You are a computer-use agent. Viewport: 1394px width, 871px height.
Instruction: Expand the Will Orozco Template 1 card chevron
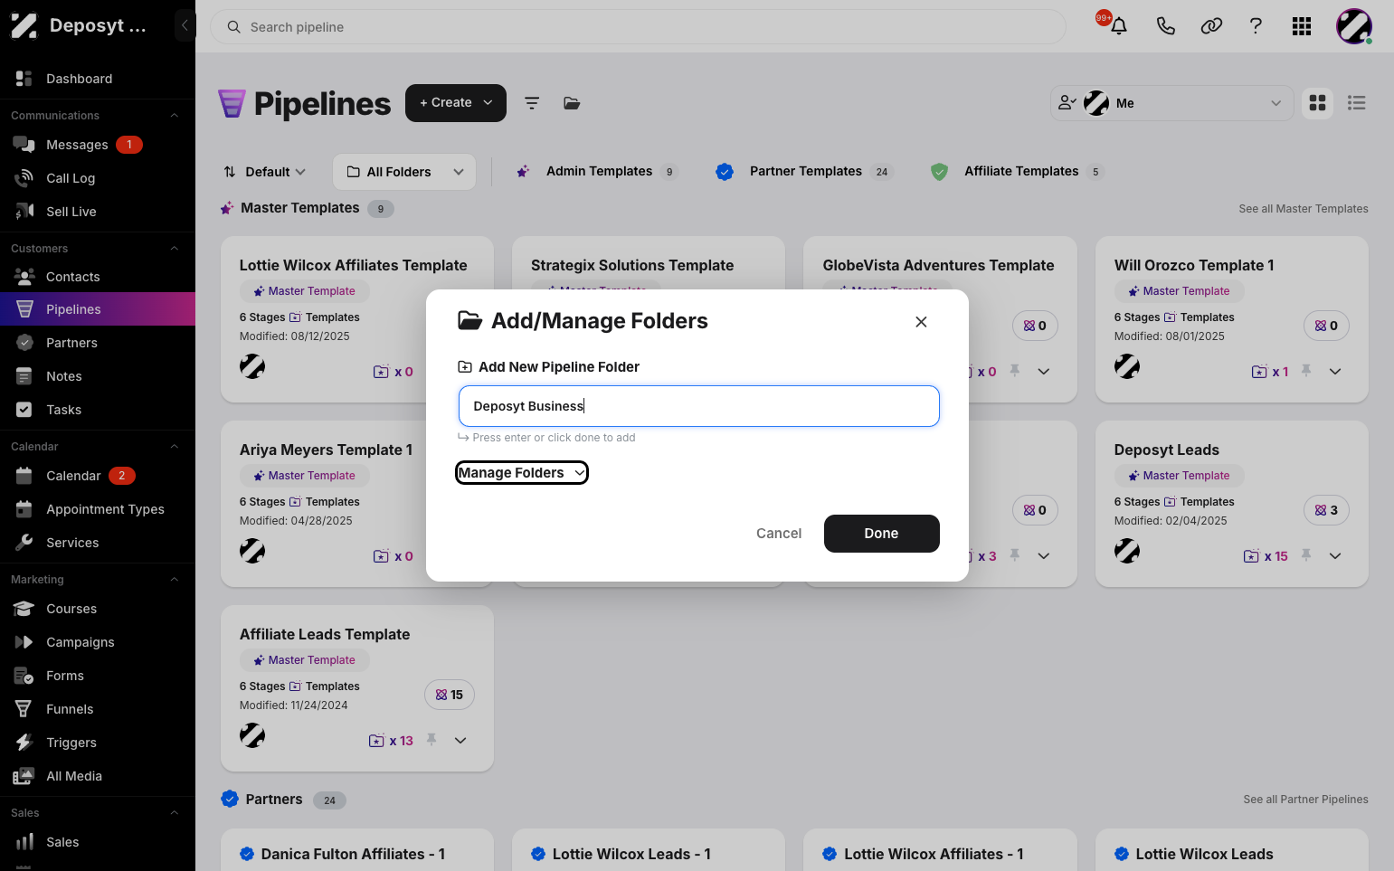(1335, 372)
